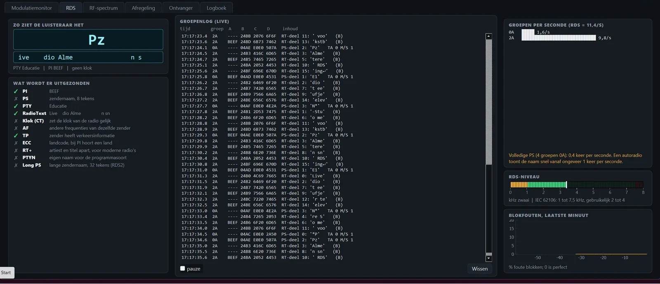Click 'landcode, bij PI hoort een land'
660x284 pixels.
pos(81,143)
